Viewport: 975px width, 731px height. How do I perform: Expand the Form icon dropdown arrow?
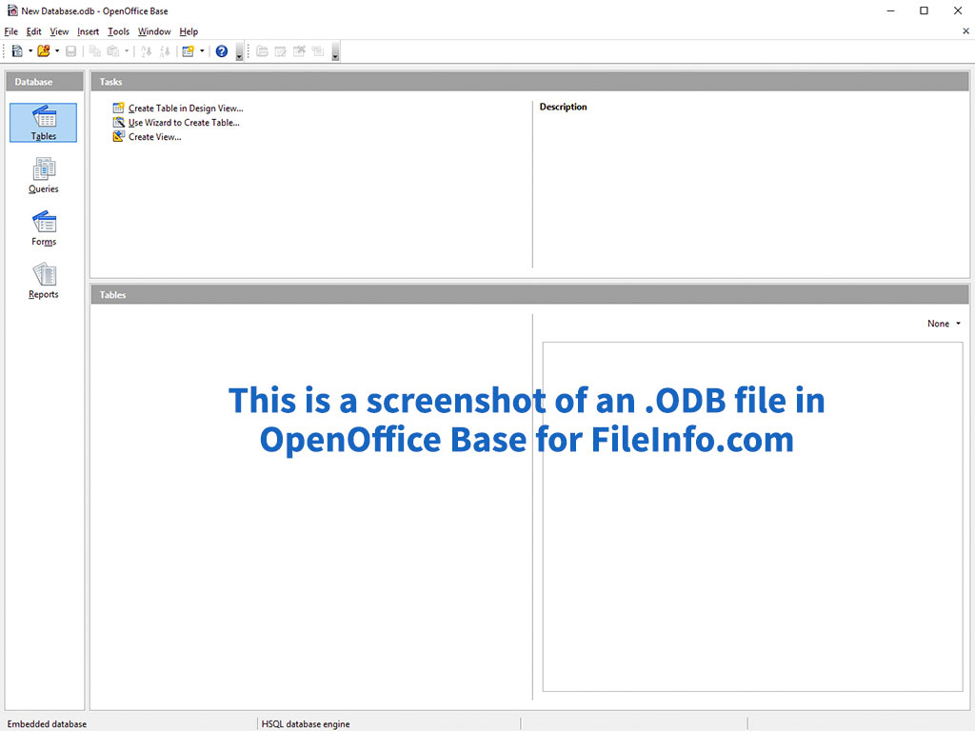[x=202, y=51]
